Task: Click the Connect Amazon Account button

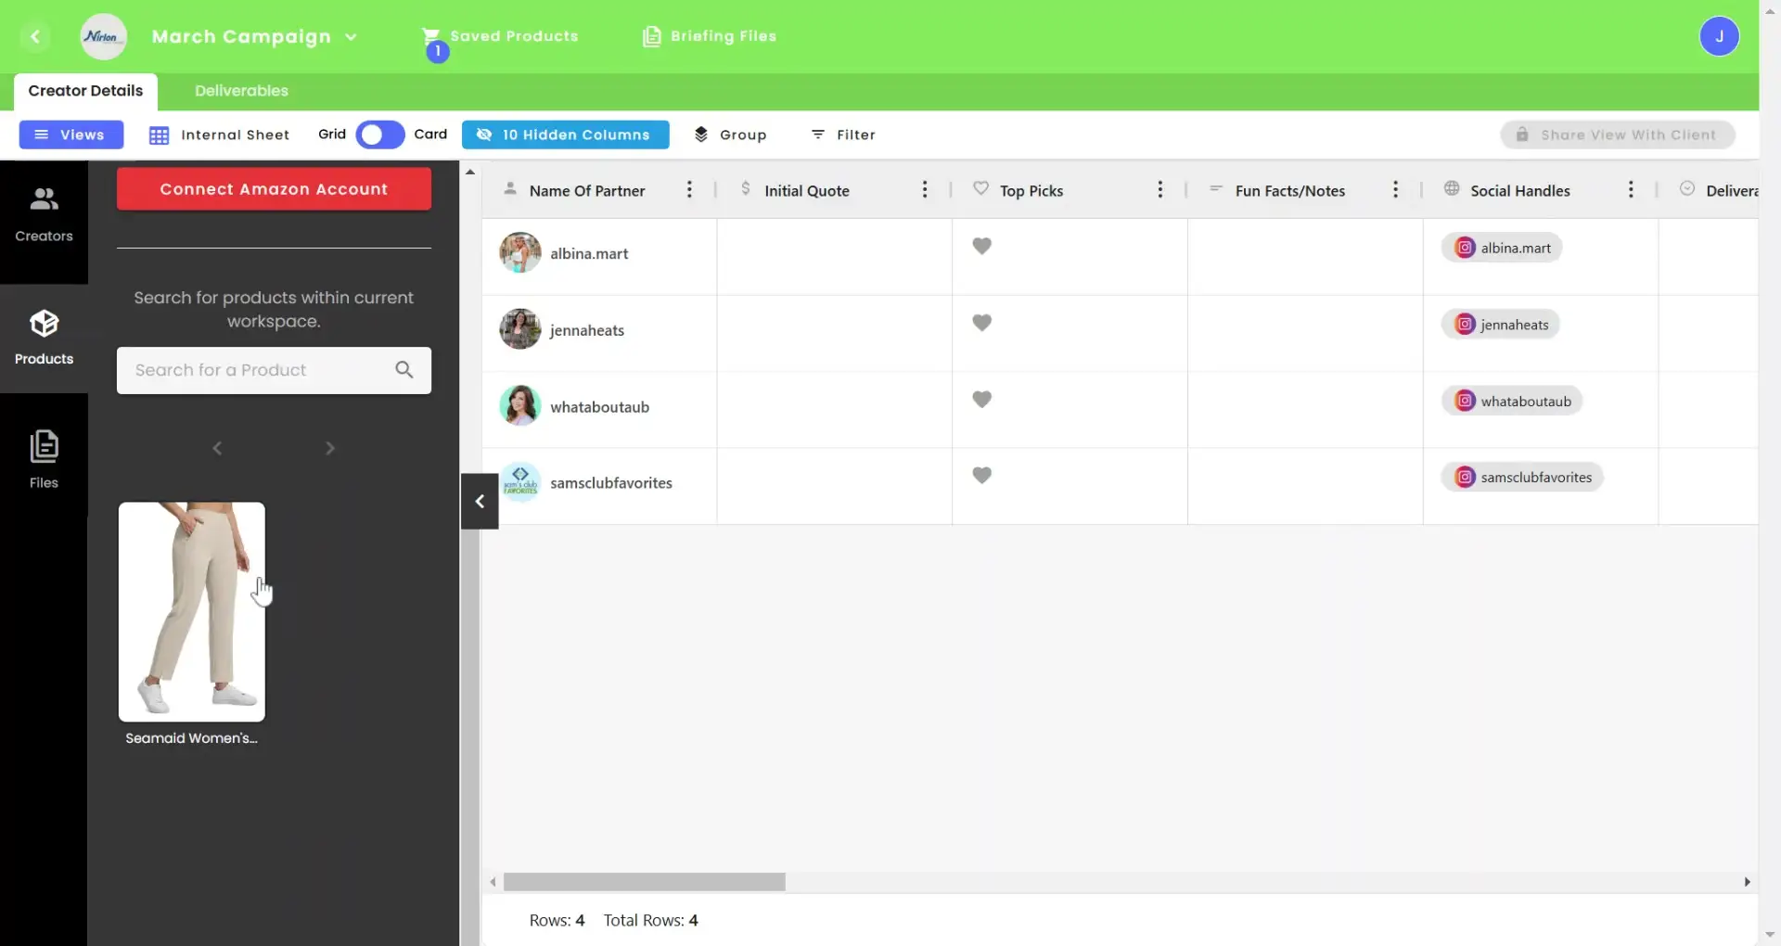Action: [x=274, y=188]
